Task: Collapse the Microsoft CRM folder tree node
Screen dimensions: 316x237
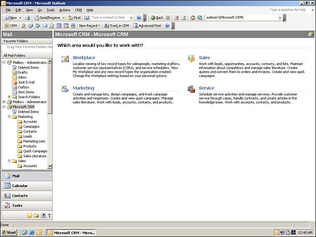Action: pyautogui.click(x=4, y=107)
